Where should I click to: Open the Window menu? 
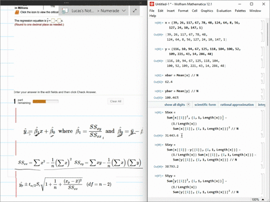(255, 11)
